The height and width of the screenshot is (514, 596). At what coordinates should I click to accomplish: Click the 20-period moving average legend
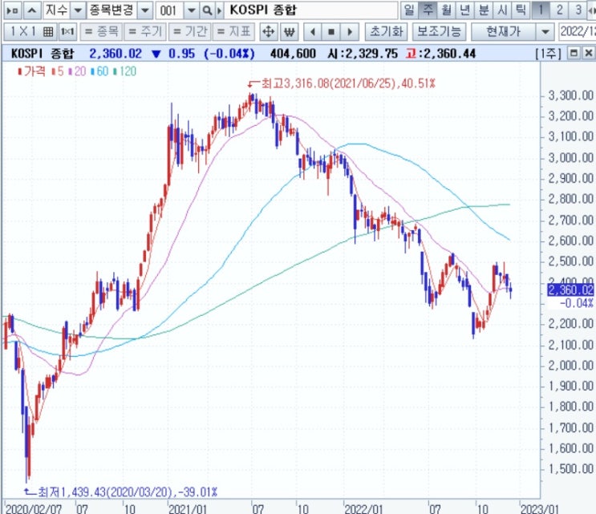pyautogui.click(x=77, y=71)
